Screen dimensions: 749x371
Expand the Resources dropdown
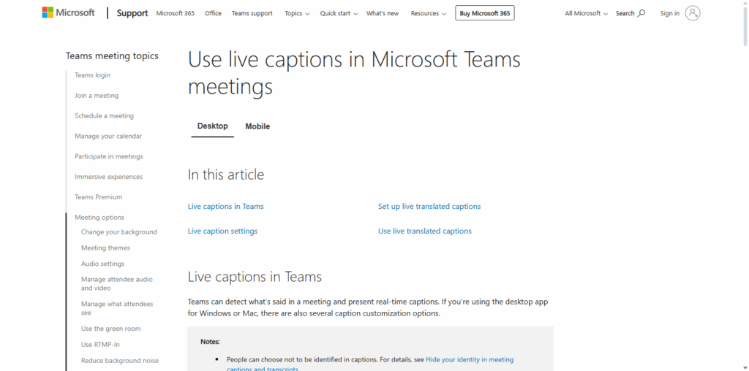coord(429,13)
